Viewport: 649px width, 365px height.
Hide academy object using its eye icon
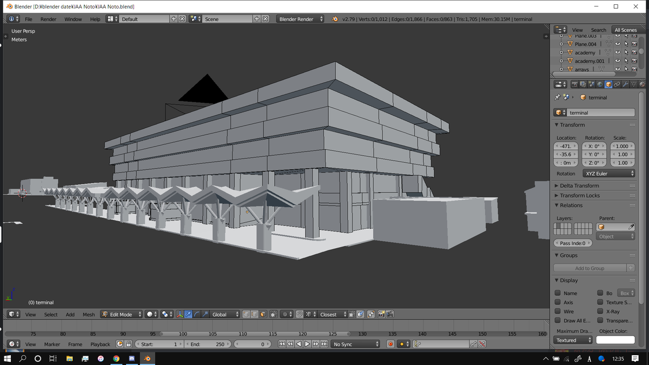click(x=618, y=52)
